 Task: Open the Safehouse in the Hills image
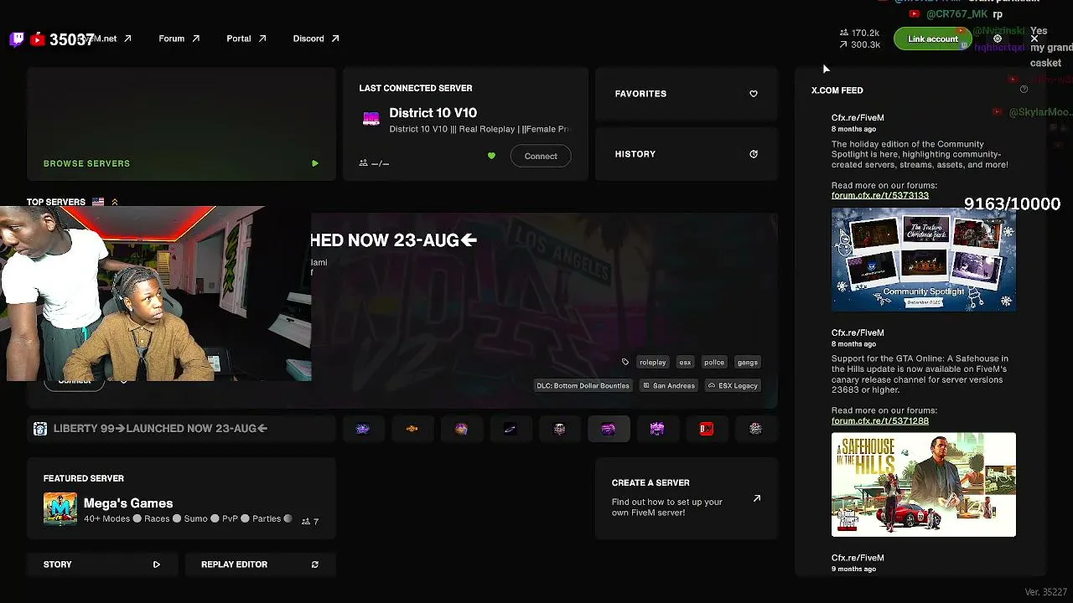tap(924, 485)
